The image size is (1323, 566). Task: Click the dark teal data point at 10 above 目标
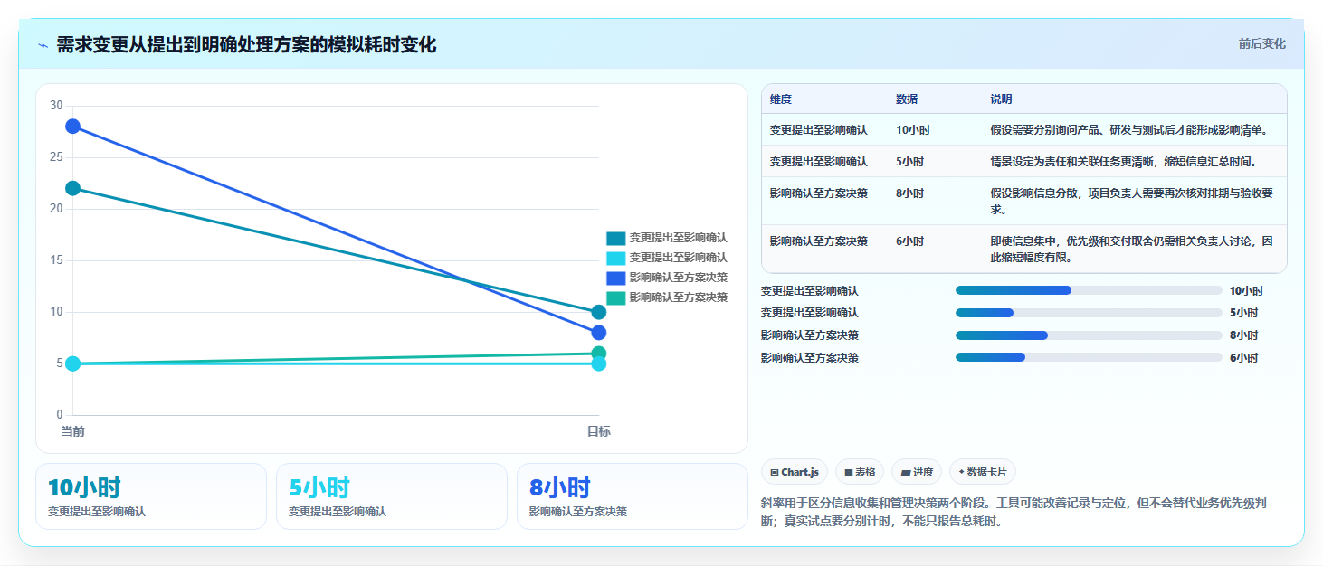point(598,312)
